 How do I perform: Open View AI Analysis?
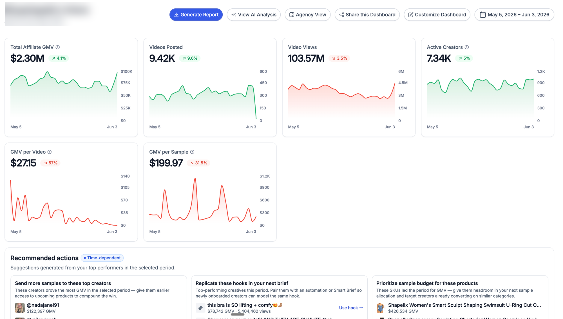point(254,15)
